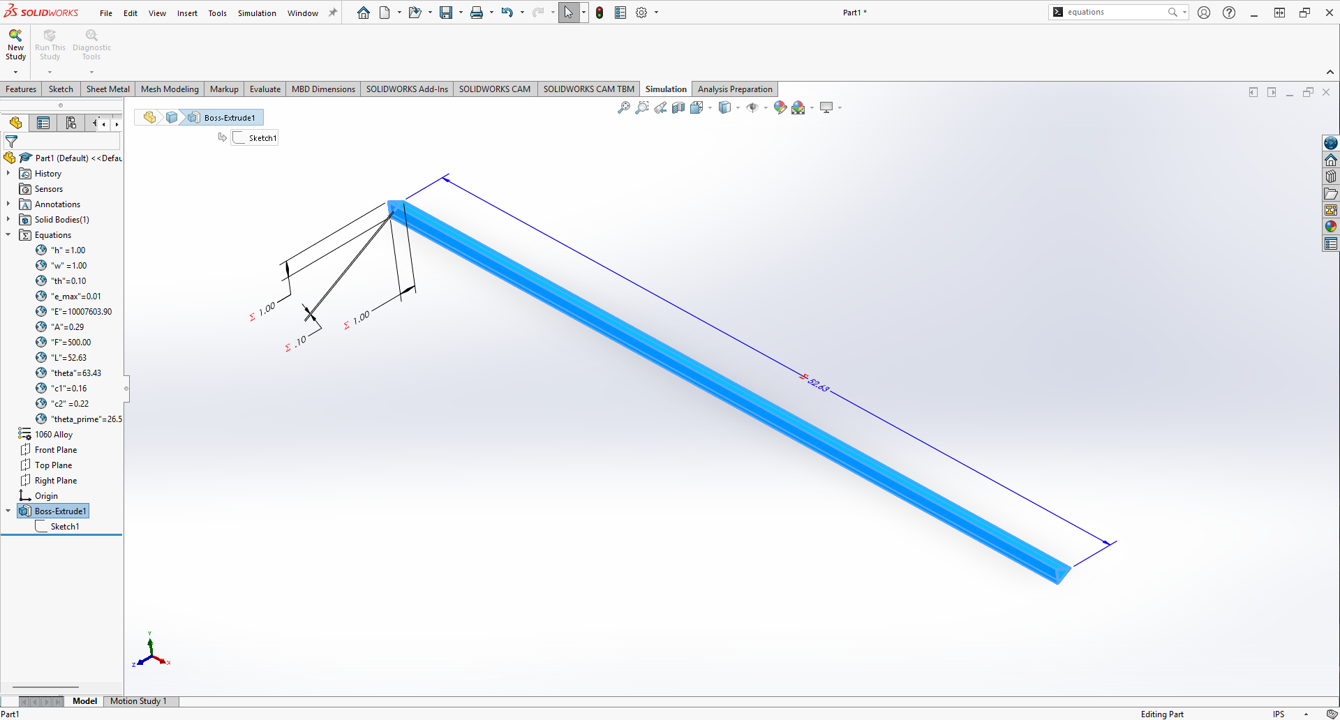Switch to the Sheet Metal tab
1340x720 pixels.
108,89
